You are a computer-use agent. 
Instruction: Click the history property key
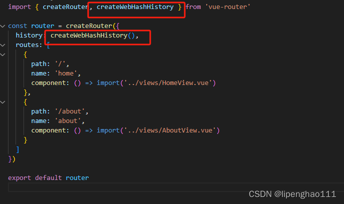29,35
